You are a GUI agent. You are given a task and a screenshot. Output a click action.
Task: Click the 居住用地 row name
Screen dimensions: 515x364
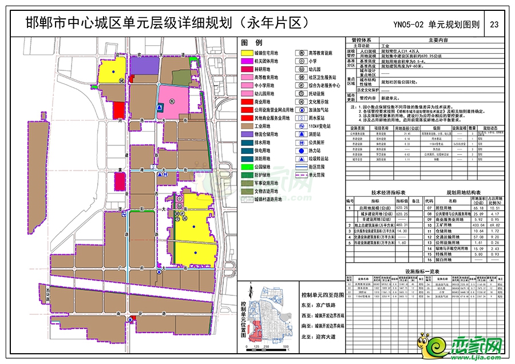coord(445,208)
